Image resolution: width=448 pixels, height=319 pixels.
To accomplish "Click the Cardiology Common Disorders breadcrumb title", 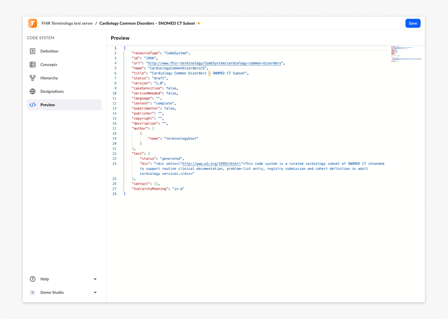I will pos(147,23).
